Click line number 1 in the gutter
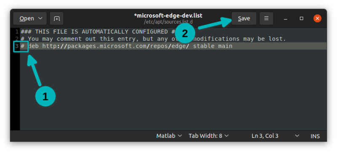 [x=17, y=32]
